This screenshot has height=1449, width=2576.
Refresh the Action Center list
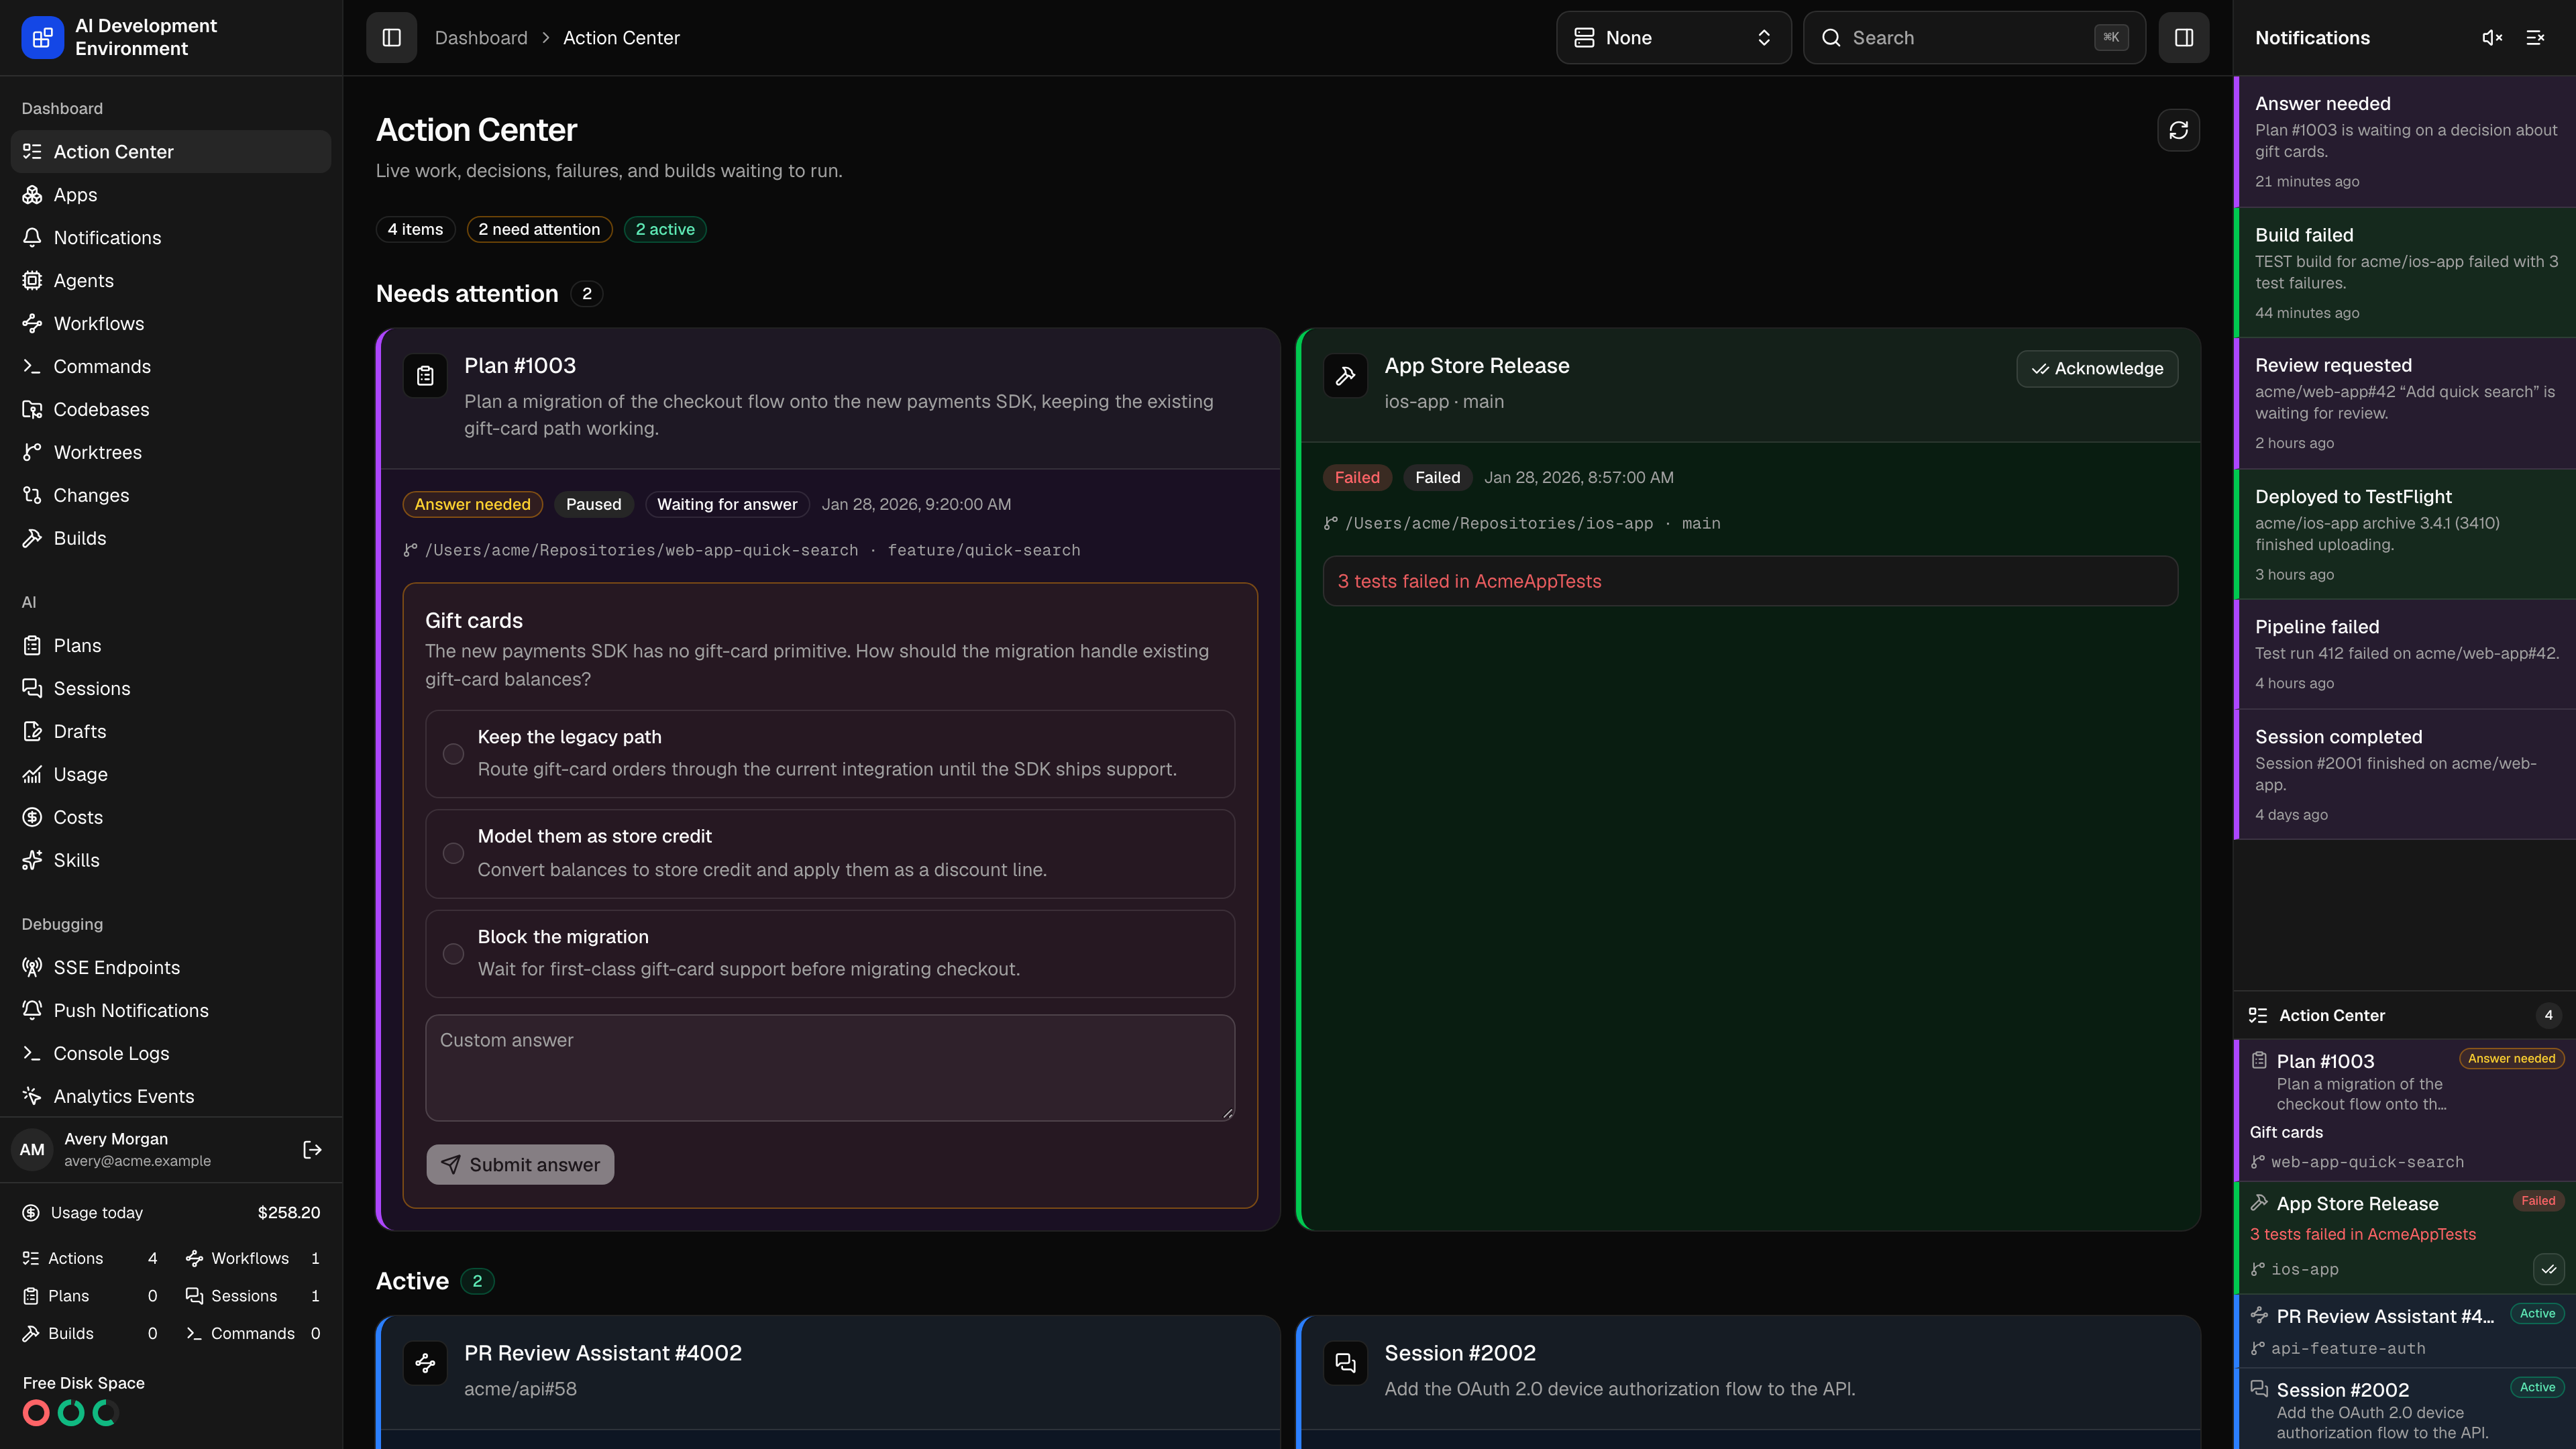click(2178, 130)
